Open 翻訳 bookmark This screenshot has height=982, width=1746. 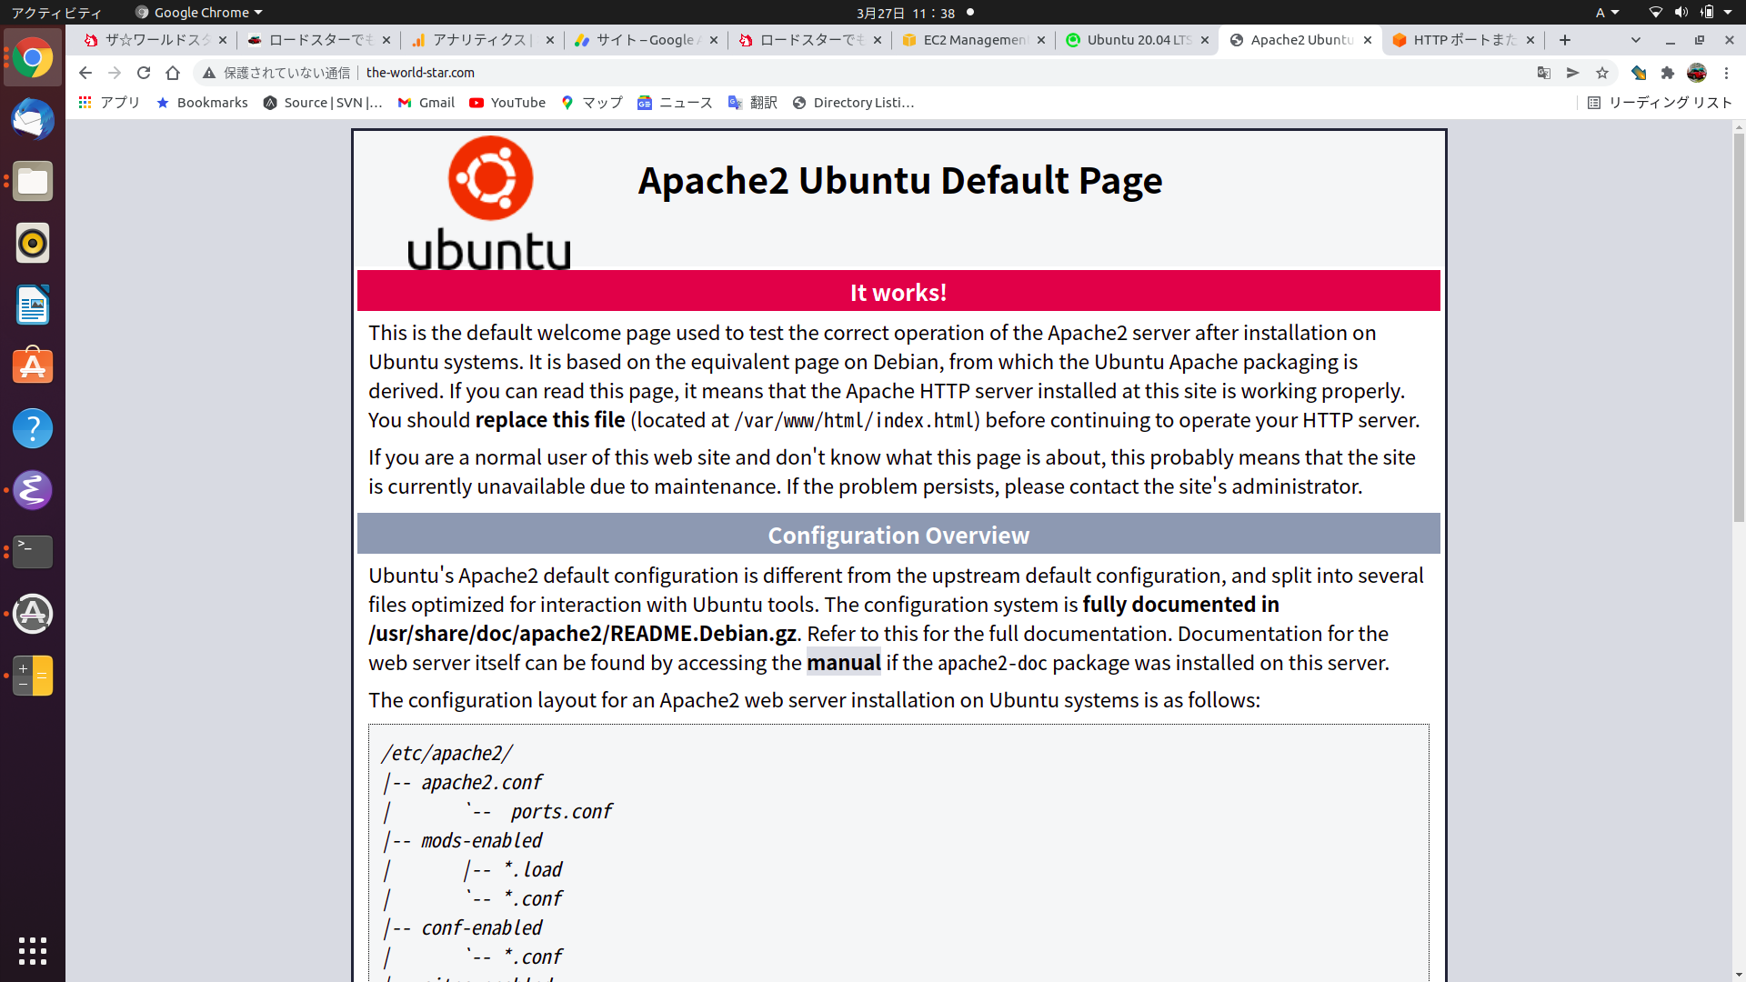pyautogui.click(x=752, y=103)
